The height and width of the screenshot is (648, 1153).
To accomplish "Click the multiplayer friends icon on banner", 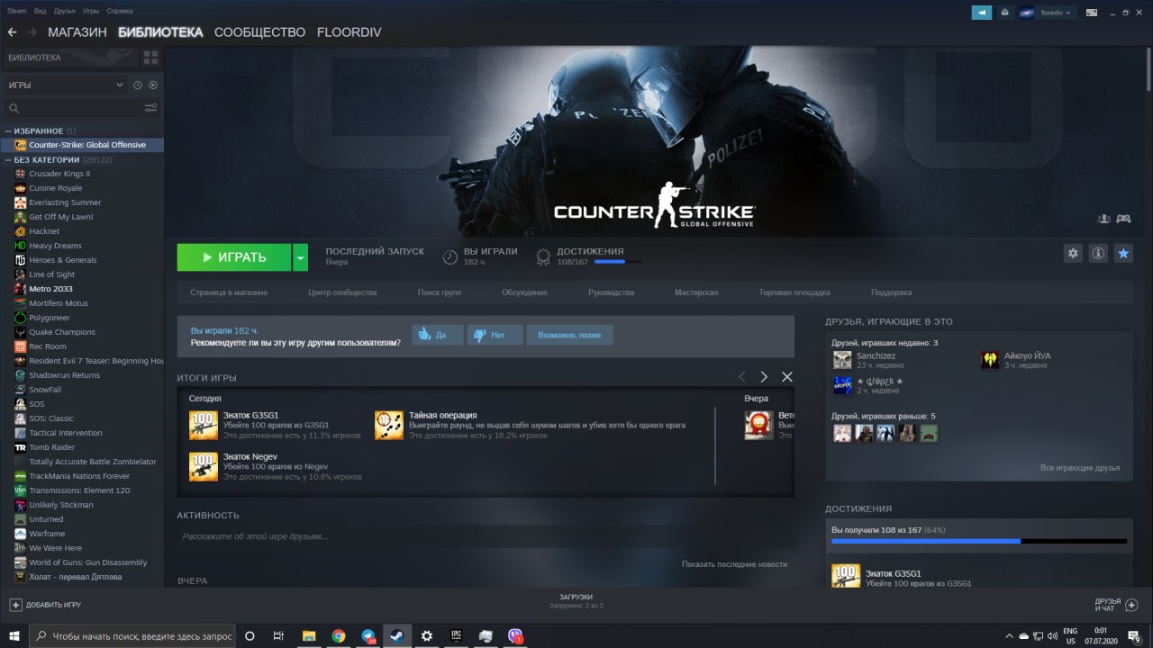I will [x=1103, y=219].
